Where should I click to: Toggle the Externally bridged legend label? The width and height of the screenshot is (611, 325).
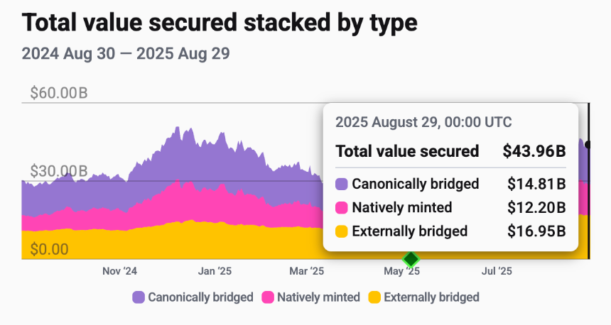tap(431, 297)
